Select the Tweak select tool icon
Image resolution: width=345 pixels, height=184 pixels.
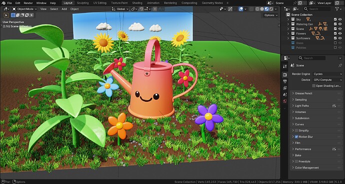pos(6,15)
